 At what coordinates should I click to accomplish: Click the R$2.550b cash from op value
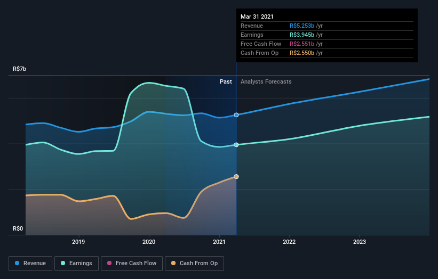[302, 53]
